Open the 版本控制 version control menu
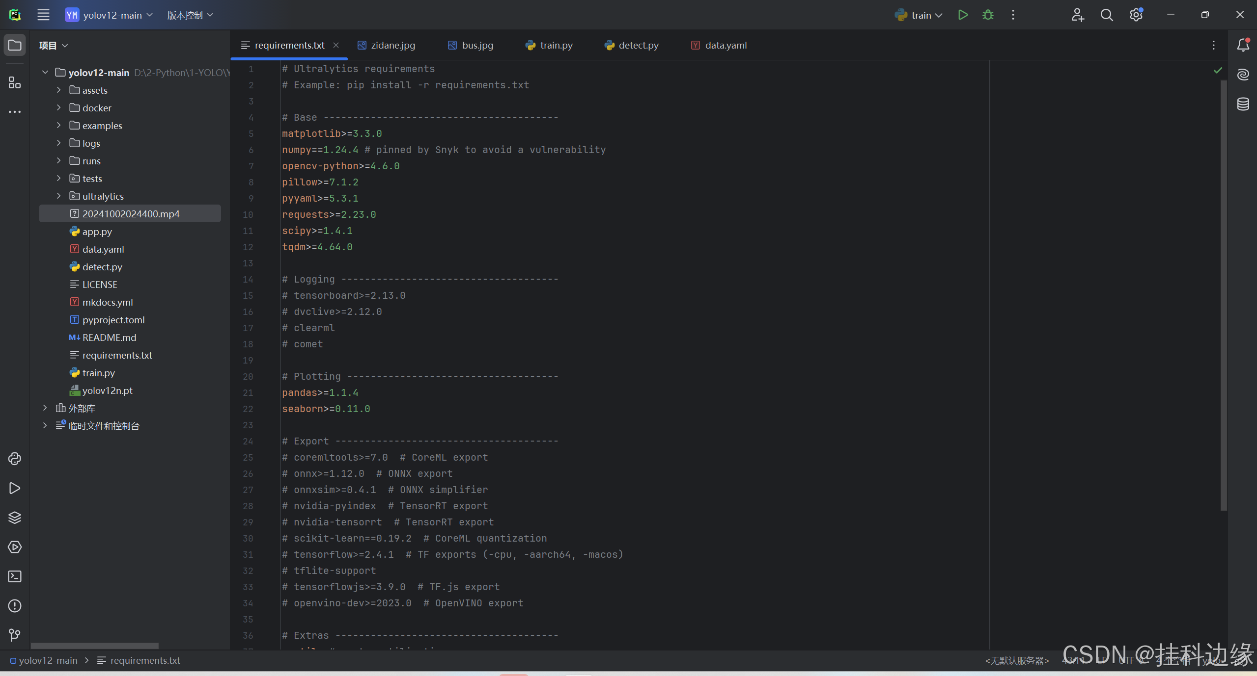 pyautogui.click(x=190, y=15)
